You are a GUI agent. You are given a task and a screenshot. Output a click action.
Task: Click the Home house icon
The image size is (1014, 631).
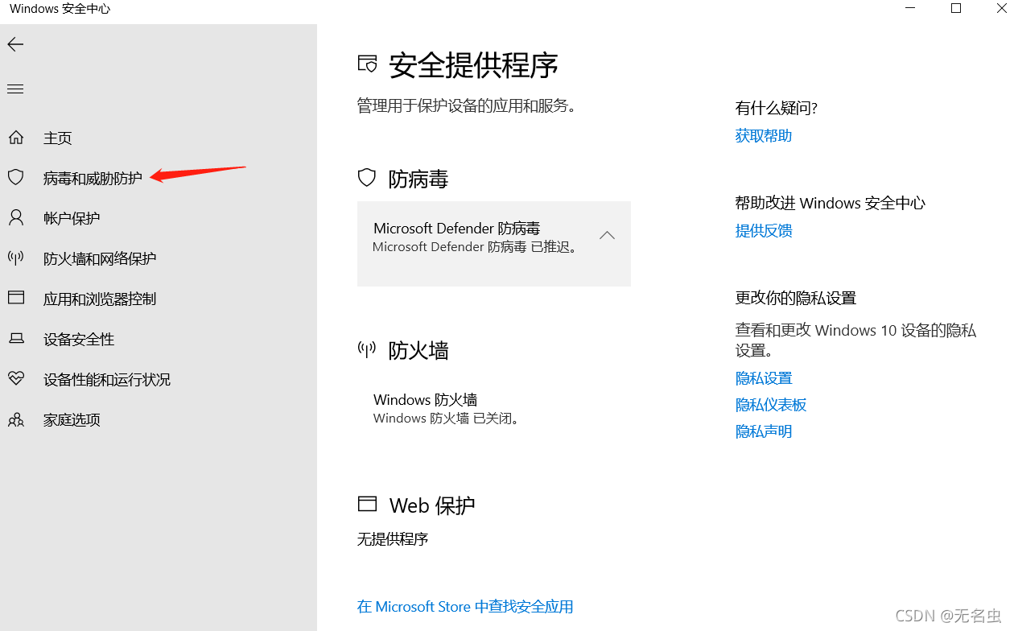[x=15, y=138]
